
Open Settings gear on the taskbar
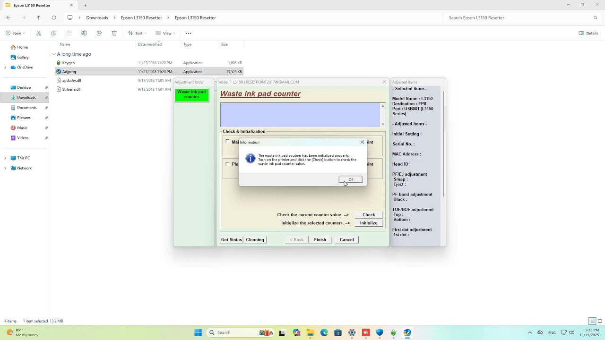point(352,332)
